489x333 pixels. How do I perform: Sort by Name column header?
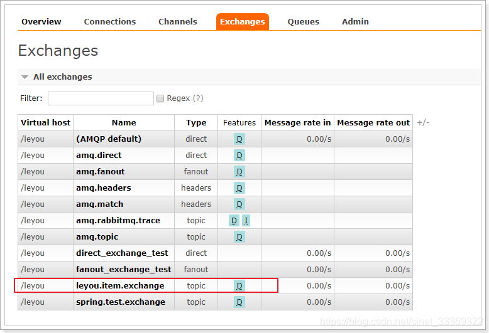(124, 123)
